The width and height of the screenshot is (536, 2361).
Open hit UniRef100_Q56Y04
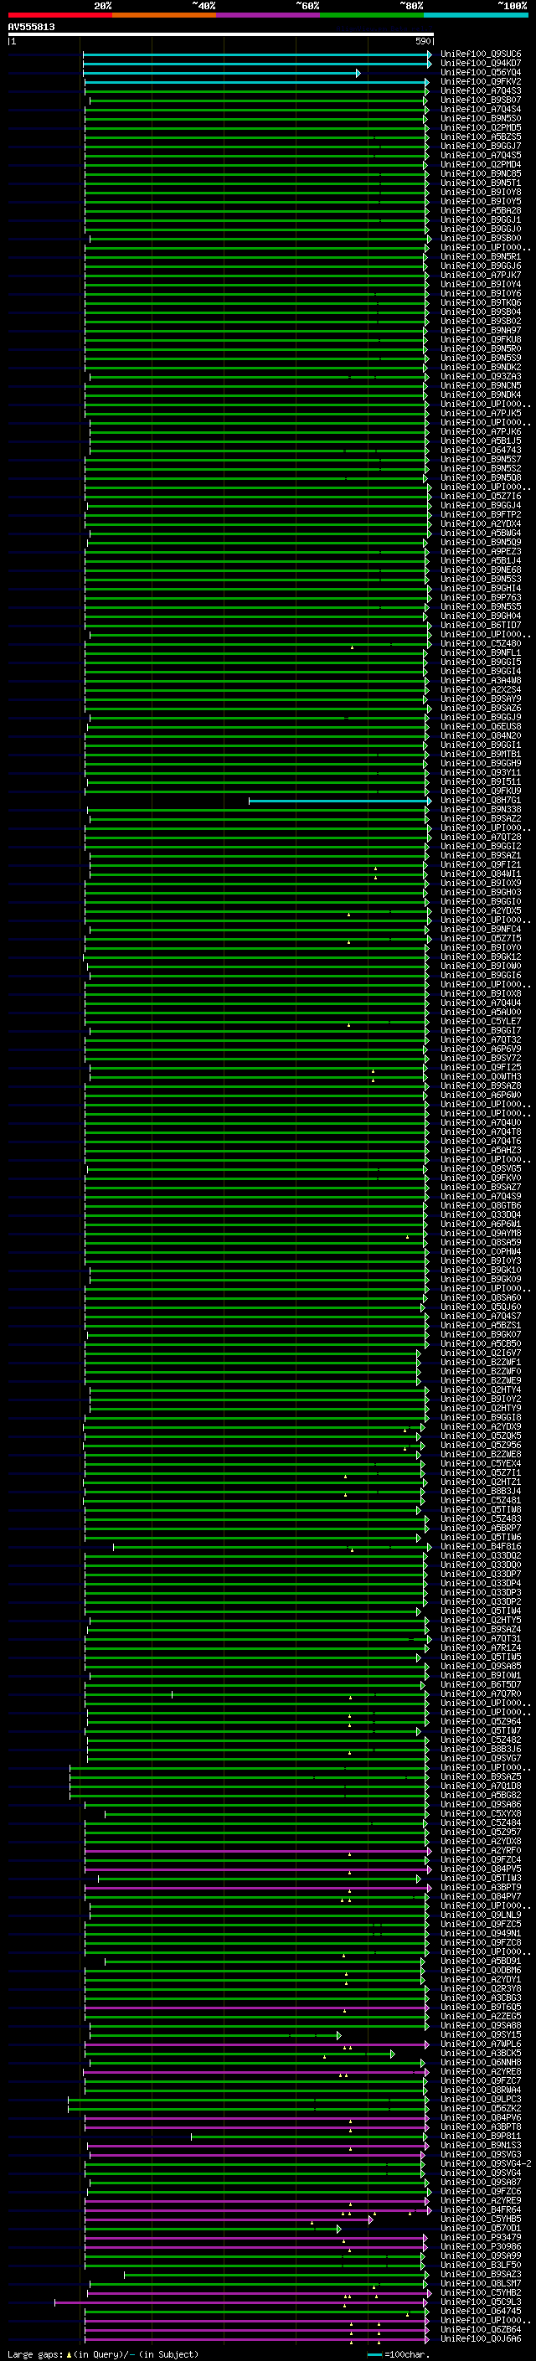[x=480, y=72]
